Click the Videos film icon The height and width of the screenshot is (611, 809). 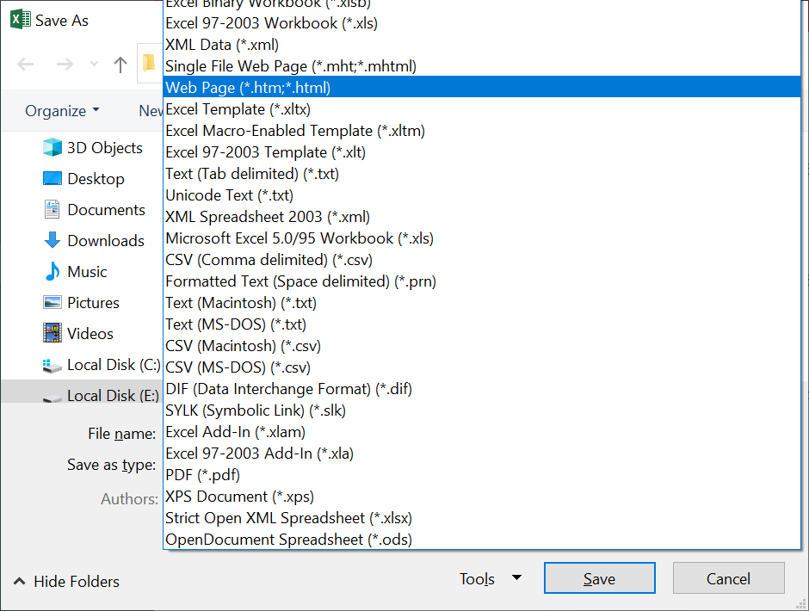point(52,333)
